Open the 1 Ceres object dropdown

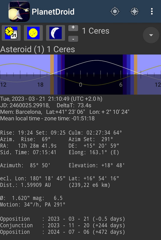96,31
